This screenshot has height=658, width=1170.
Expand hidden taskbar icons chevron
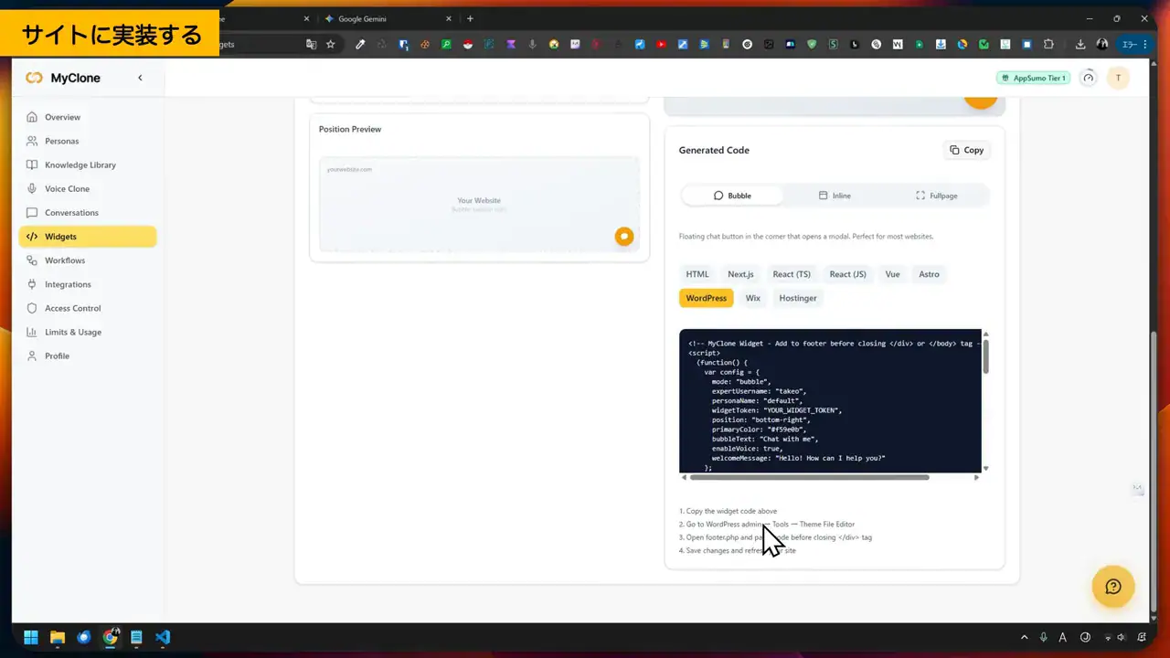point(1024,637)
